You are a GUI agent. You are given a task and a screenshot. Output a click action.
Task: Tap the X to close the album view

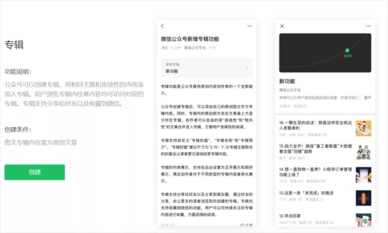coord(282,26)
